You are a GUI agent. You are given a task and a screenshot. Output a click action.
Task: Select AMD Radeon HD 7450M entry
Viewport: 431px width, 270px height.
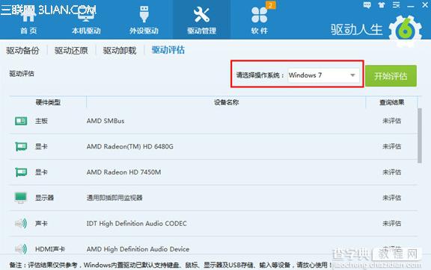(123, 172)
